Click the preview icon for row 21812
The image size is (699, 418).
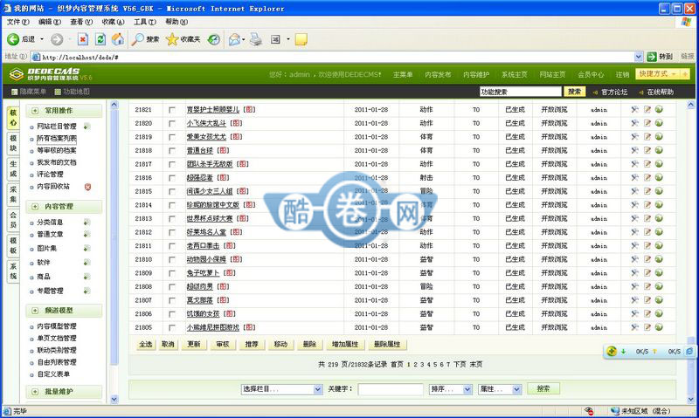(659, 232)
